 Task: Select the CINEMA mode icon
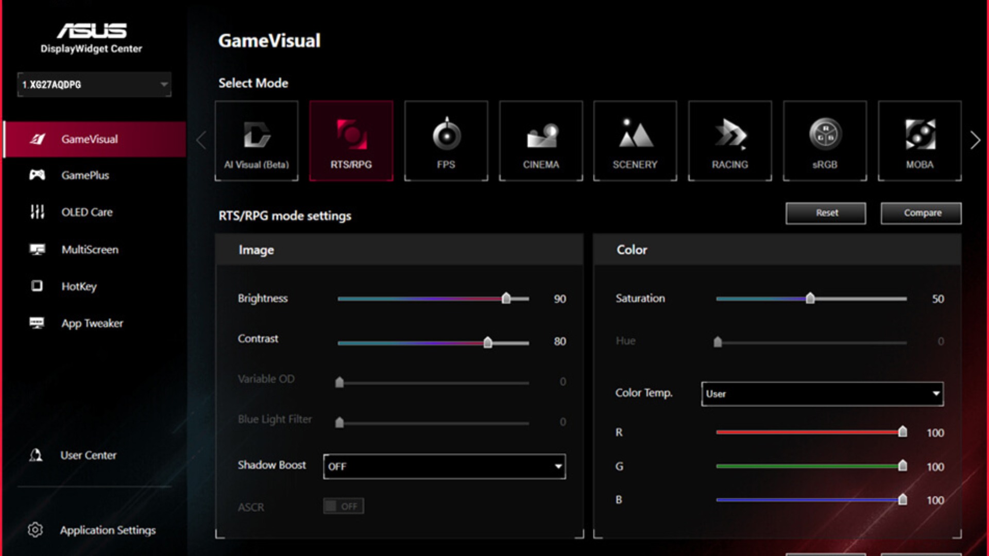(540, 140)
